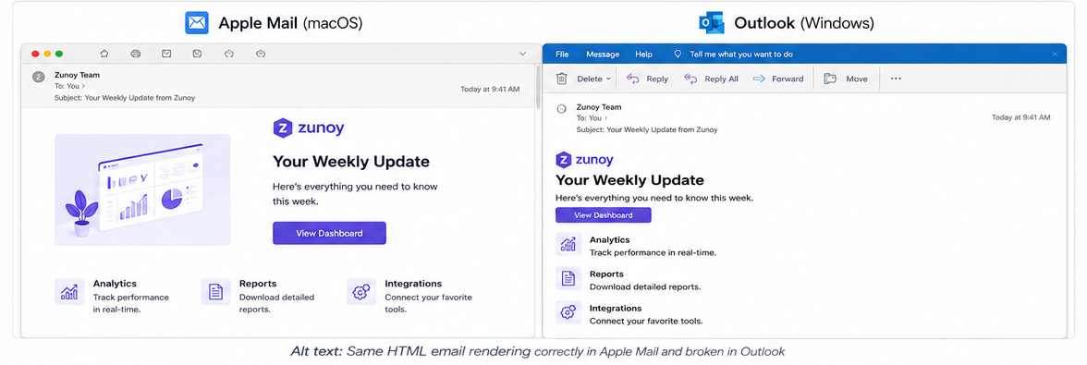Click the Integrations gear icon in Outlook

(568, 312)
